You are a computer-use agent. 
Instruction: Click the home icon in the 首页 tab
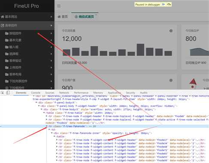[59, 17]
